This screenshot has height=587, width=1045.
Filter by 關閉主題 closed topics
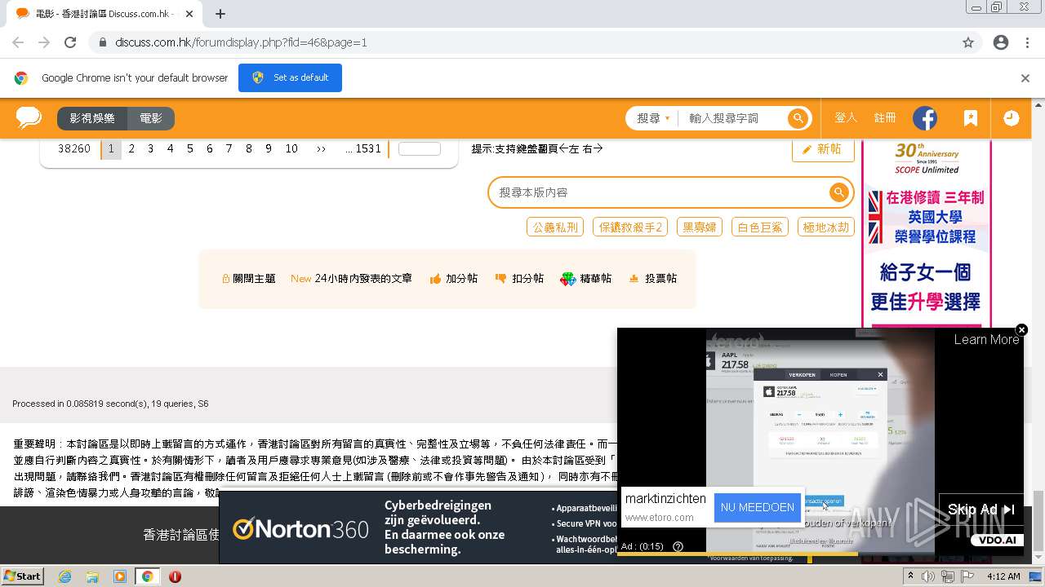249,279
